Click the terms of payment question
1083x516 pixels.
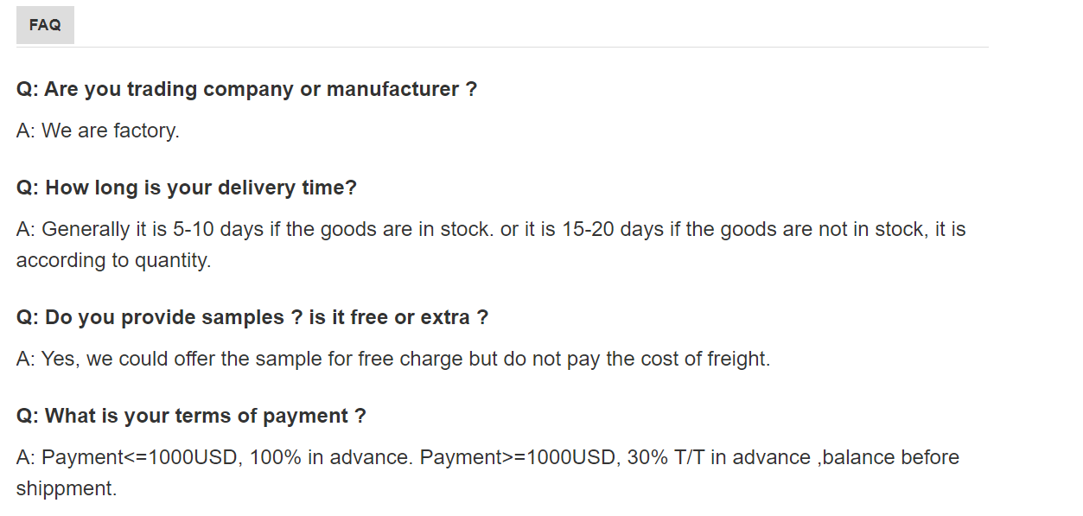pyautogui.click(x=191, y=416)
